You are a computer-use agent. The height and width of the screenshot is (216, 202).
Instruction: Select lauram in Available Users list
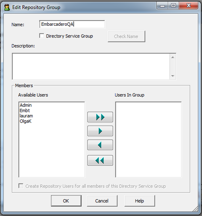point(26,116)
